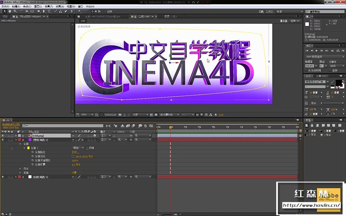Image resolution: width=346 pixels, height=216 pixels.
Task: Check the from current time checkbox
Action: 306,71
